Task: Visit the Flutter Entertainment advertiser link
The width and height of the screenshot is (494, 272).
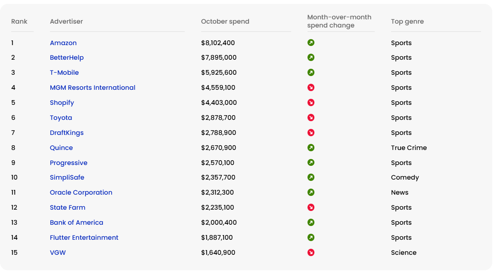Action: (84, 238)
